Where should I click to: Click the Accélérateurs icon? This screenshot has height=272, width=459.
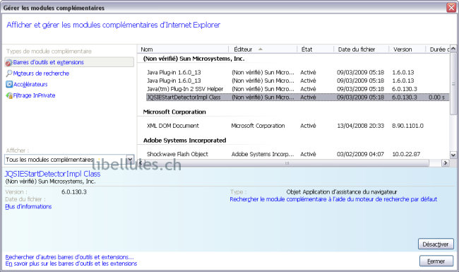(9, 84)
